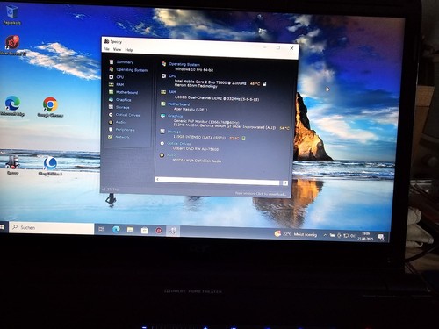Click the Suchen taskbar search box
The height and width of the screenshot is (329, 439).
pos(52,227)
